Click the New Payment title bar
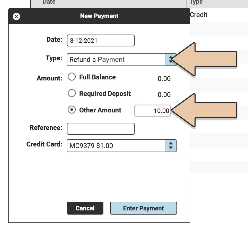Screen dimensions: 248x229 click(x=99, y=16)
